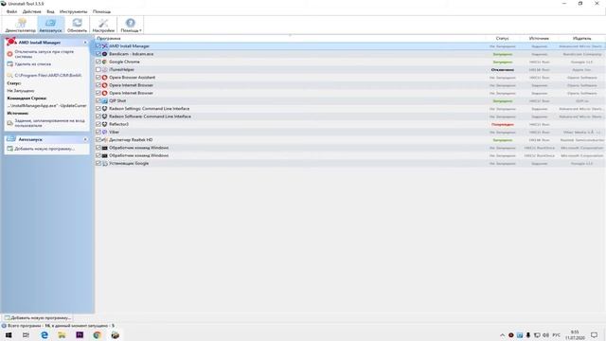Click the Google Chrome row icon
This screenshot has width=606, height=341.
click(x=105, y=62)
